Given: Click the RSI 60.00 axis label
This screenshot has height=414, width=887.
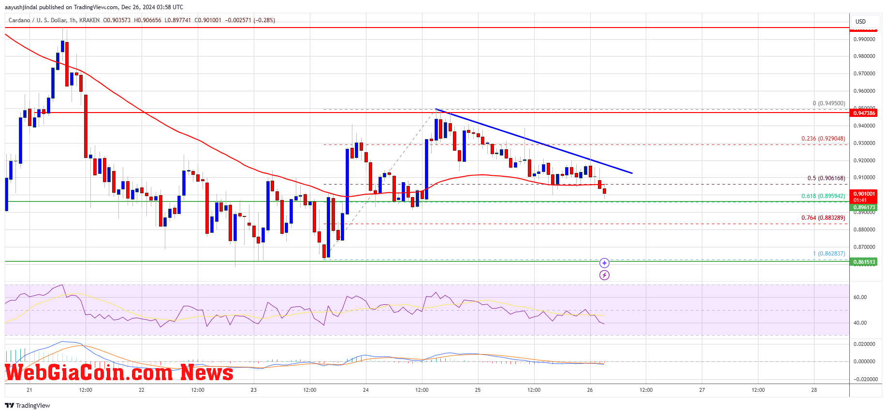Looking at the screenshot, I should [x=860, y=298].
